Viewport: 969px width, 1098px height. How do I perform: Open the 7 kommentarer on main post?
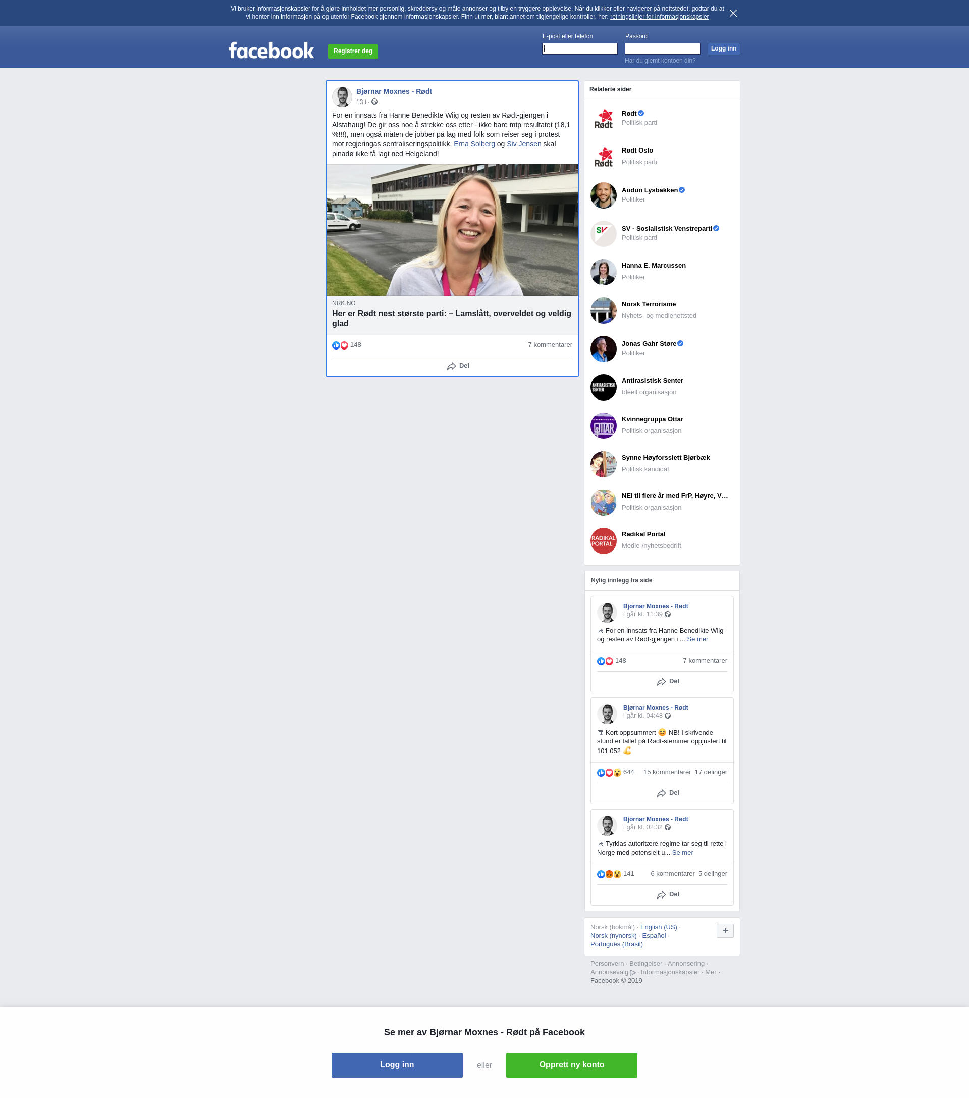550,345
